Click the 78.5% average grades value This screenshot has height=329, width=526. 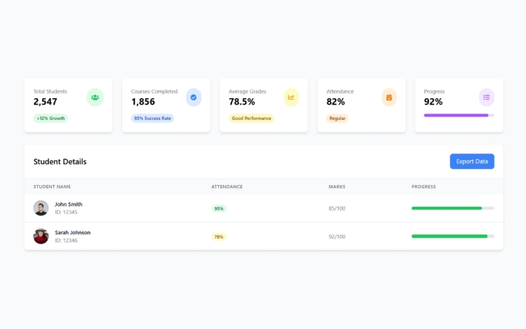(x=242, y=102)
